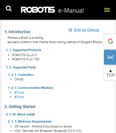The image size is (116, 133).
Task: Click the ROBOTIS OLLO K list item
Action: 24,55
